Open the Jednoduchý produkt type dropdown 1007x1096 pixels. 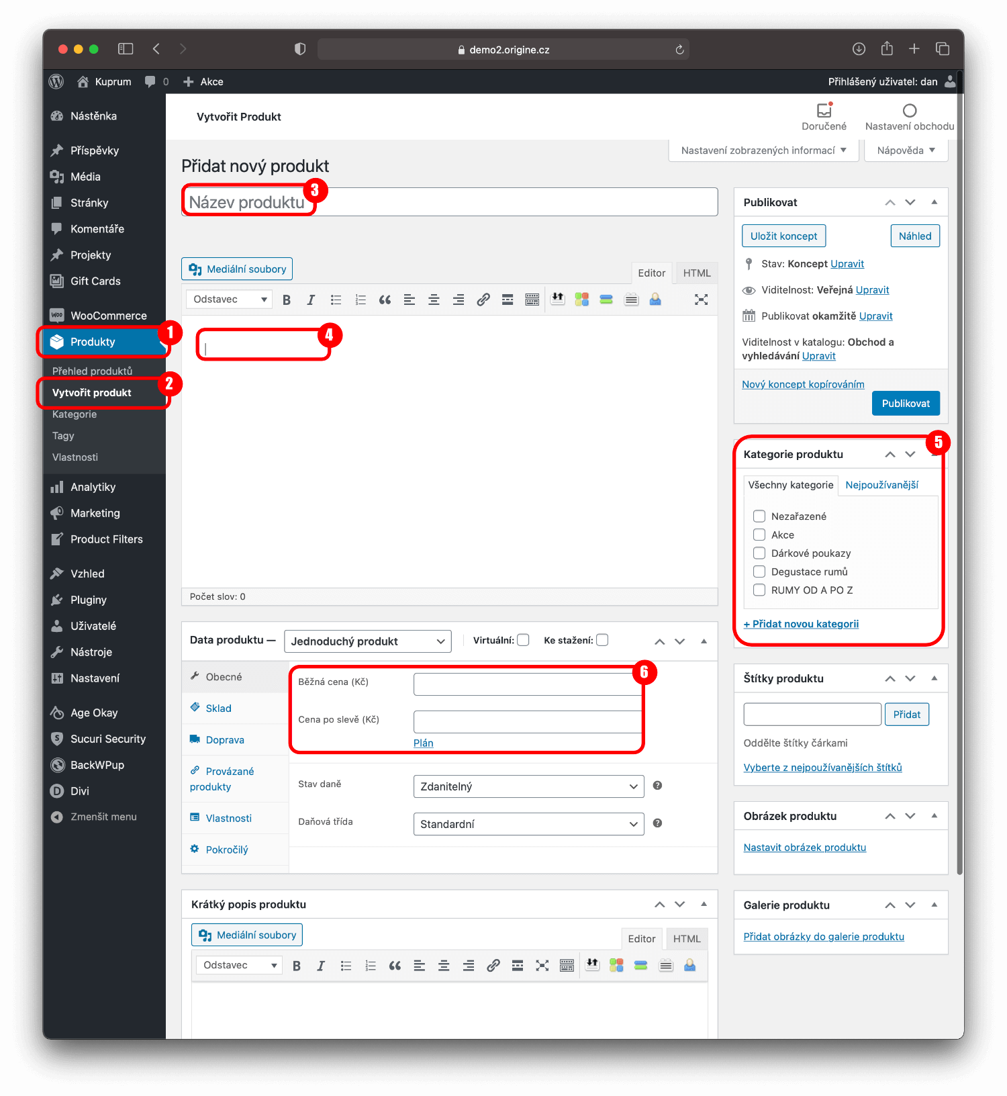tap(367, 641)
